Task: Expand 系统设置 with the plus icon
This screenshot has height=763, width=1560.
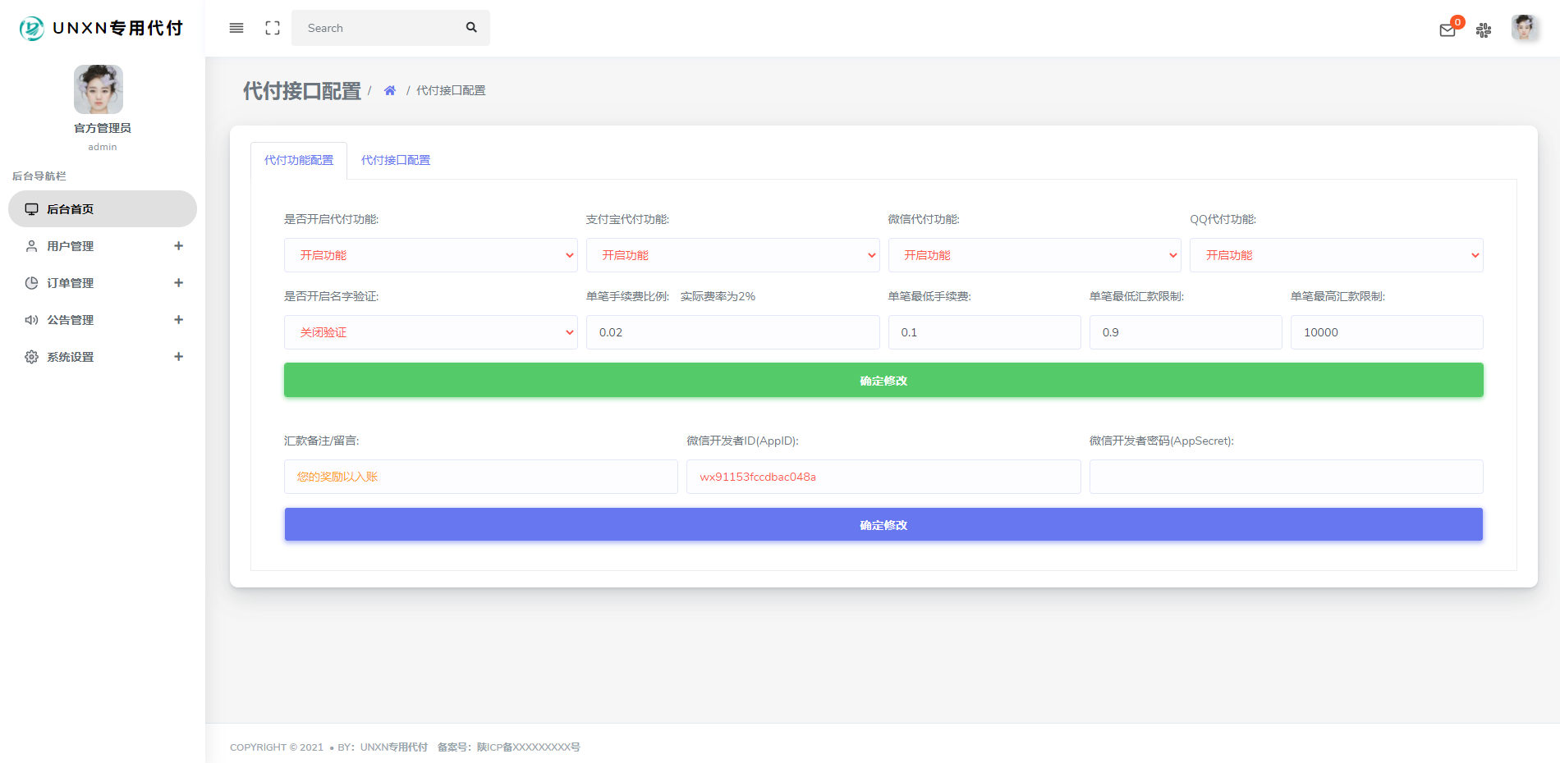Action: [x=178, y=357]
